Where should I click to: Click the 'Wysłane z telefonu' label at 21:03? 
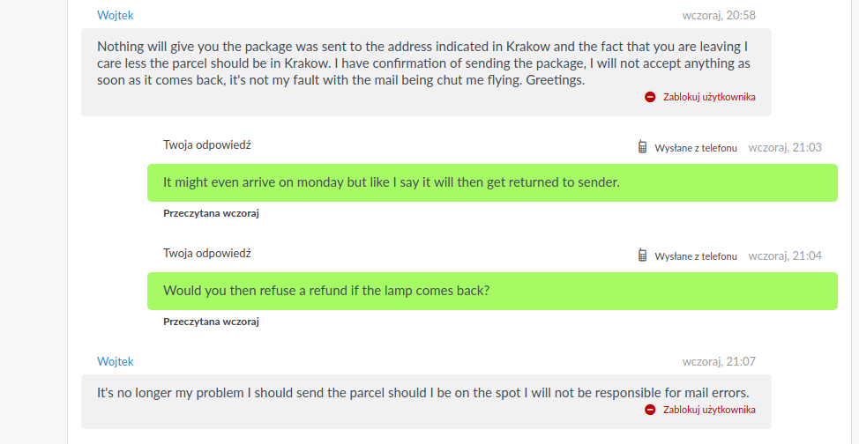(696, 148)
